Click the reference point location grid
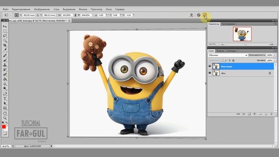This screenshot has height=157, width=279. (17, 15)
